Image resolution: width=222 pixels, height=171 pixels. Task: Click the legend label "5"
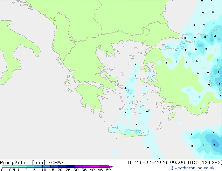(34, 170)
